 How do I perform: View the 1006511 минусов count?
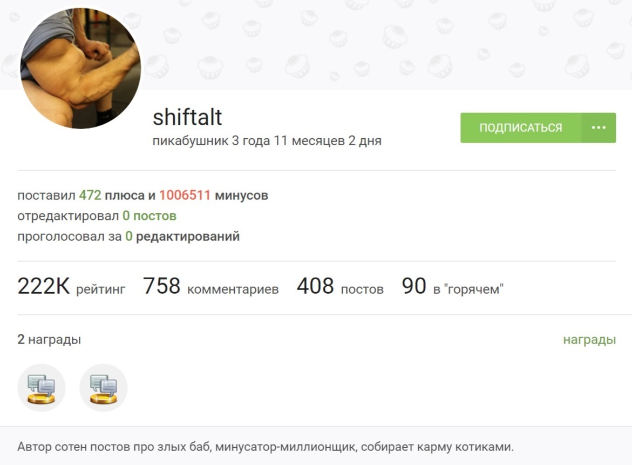click(x=213, y=195)
